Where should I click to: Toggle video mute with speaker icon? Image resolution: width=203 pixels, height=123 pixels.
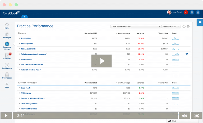click(184, 116)
